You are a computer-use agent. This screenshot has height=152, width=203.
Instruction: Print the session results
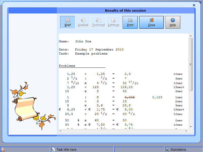130,22
